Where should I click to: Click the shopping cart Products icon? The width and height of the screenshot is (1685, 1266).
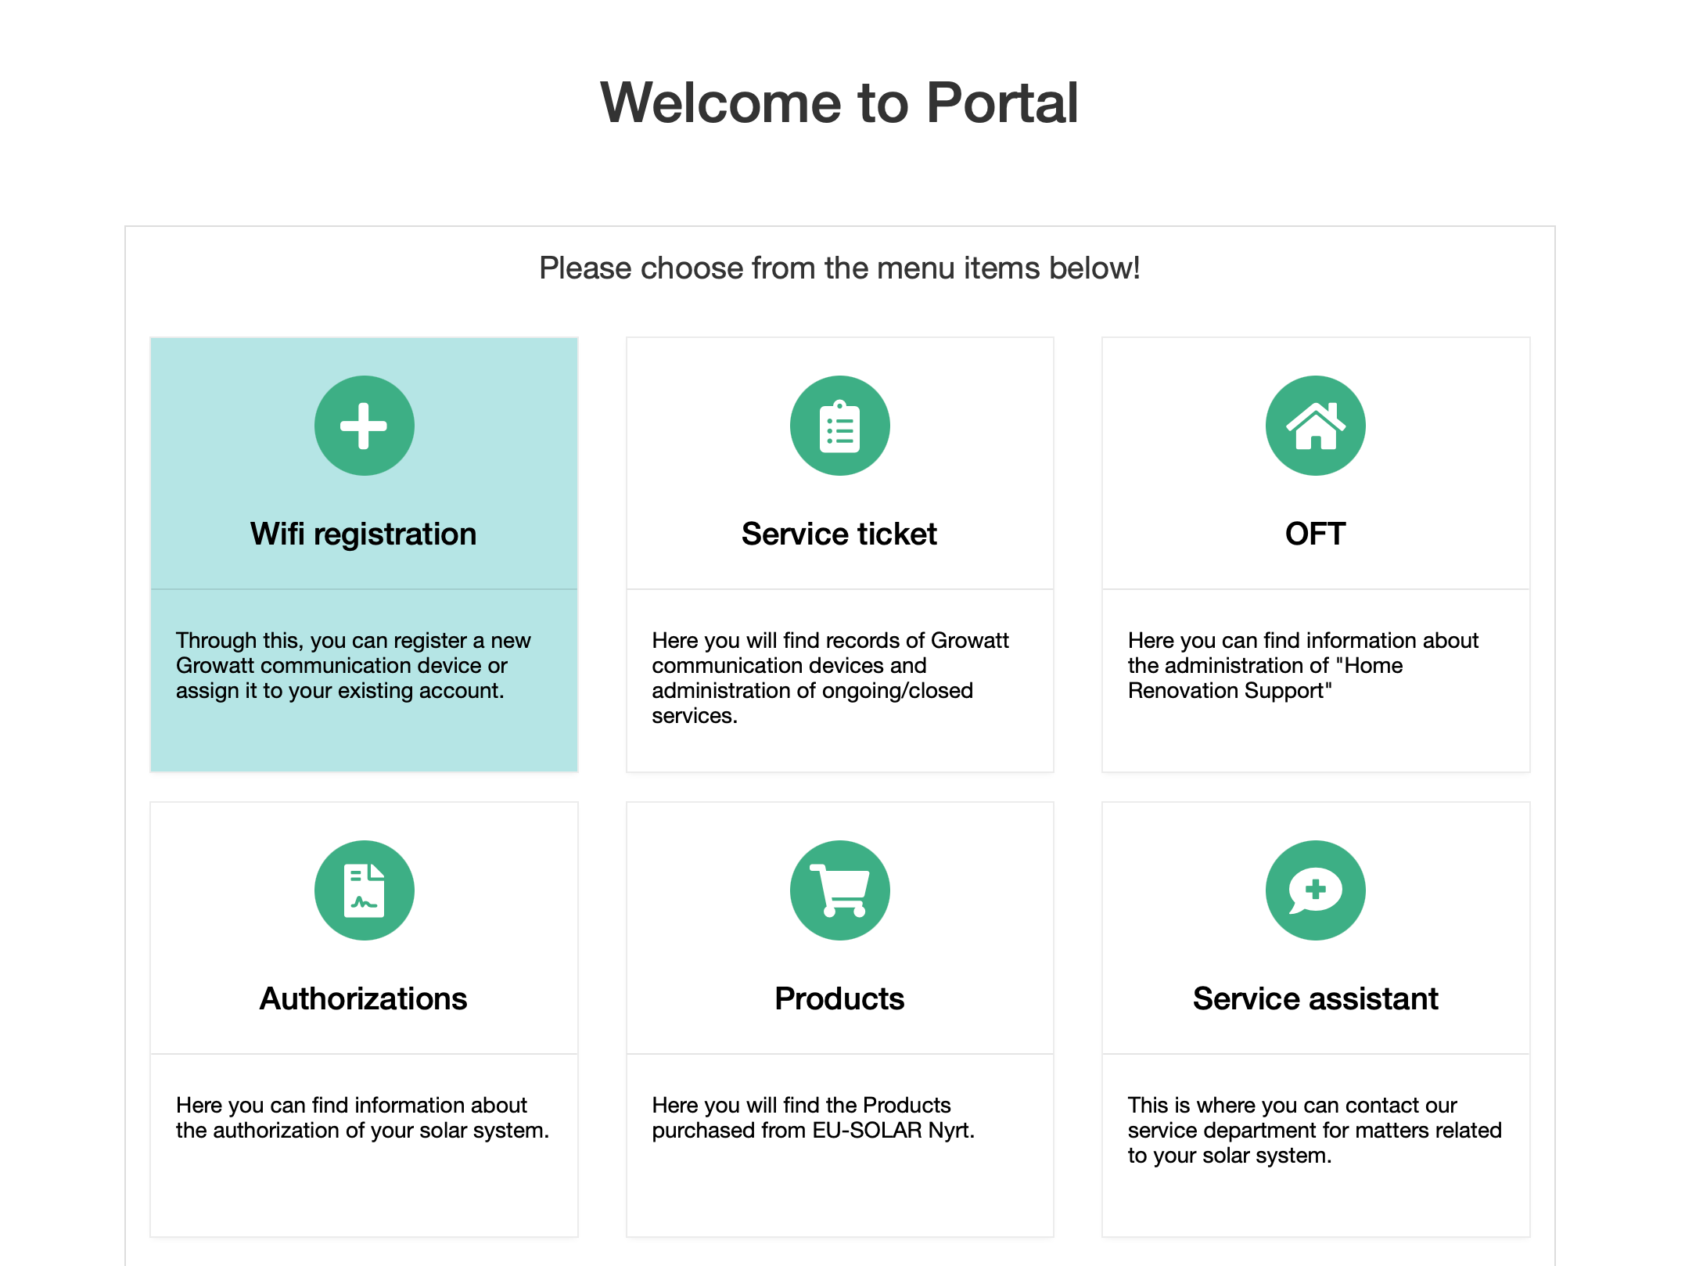point(839,890)
